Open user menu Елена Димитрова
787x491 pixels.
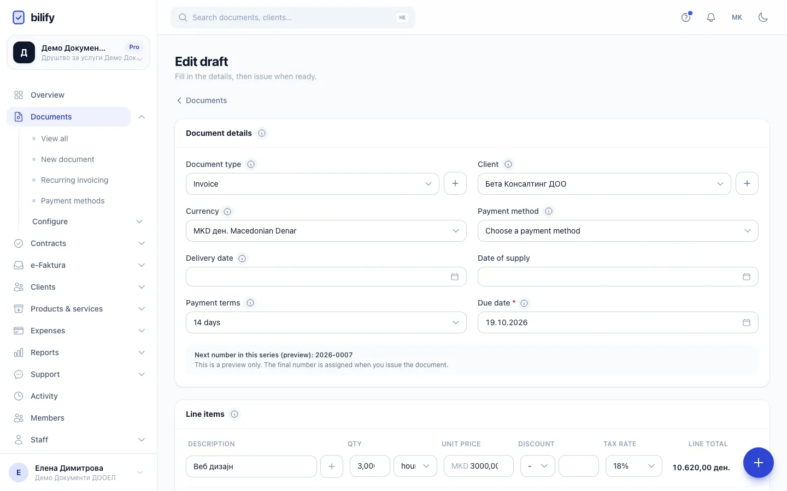[78, 472]
